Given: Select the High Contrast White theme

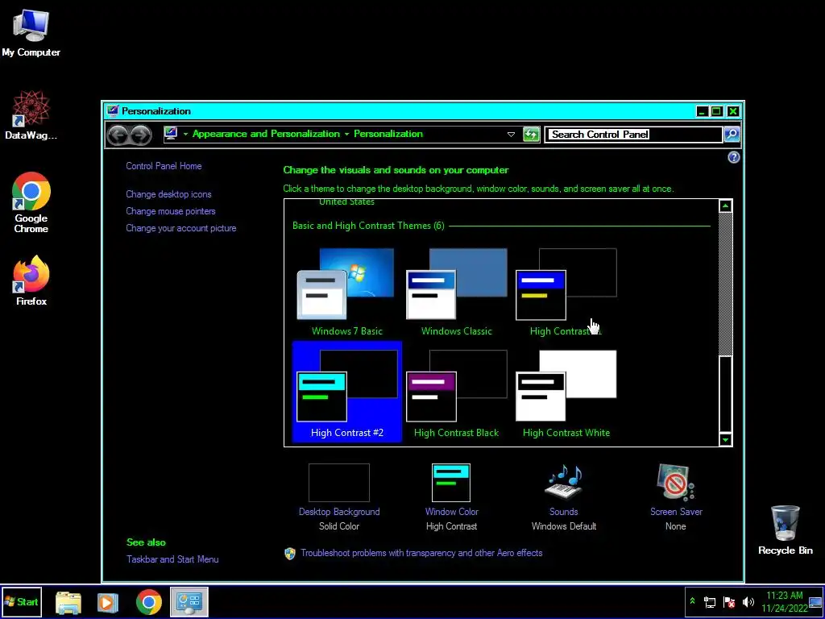Looking at the screenshot, I should tap(566, 392).
